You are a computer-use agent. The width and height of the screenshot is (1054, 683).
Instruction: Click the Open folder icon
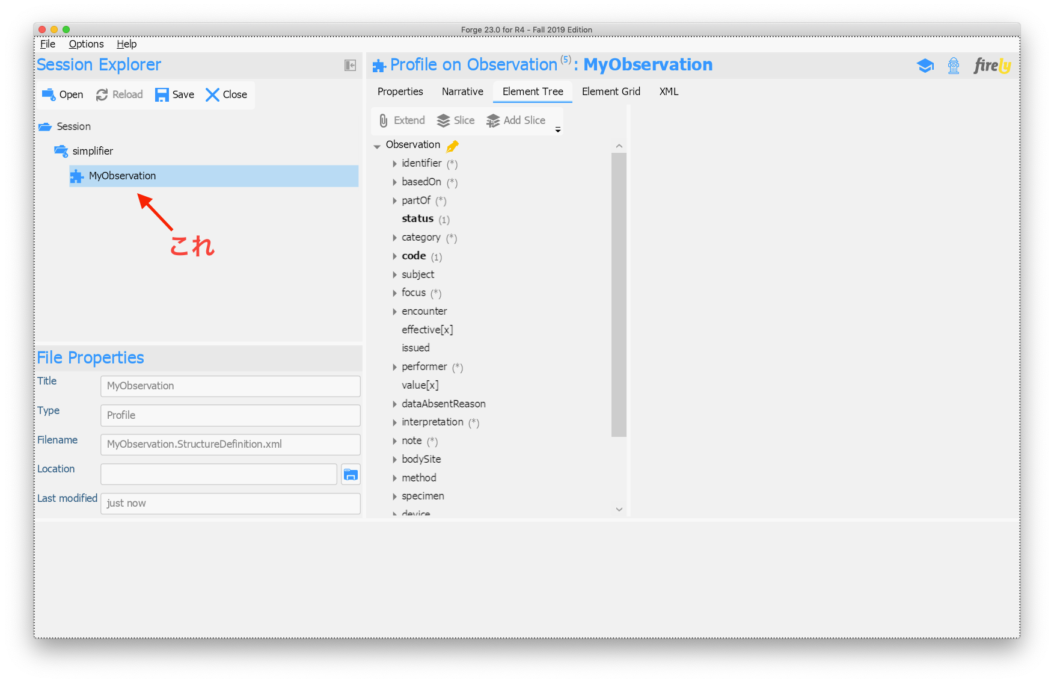point(49,94)
